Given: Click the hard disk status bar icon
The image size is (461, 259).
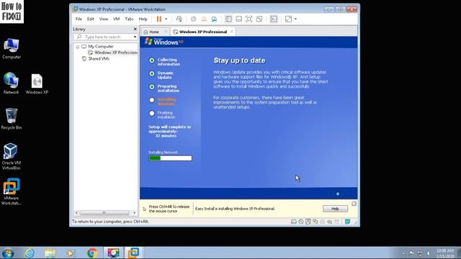Looking at the screenshot, I should click(293, 222).
